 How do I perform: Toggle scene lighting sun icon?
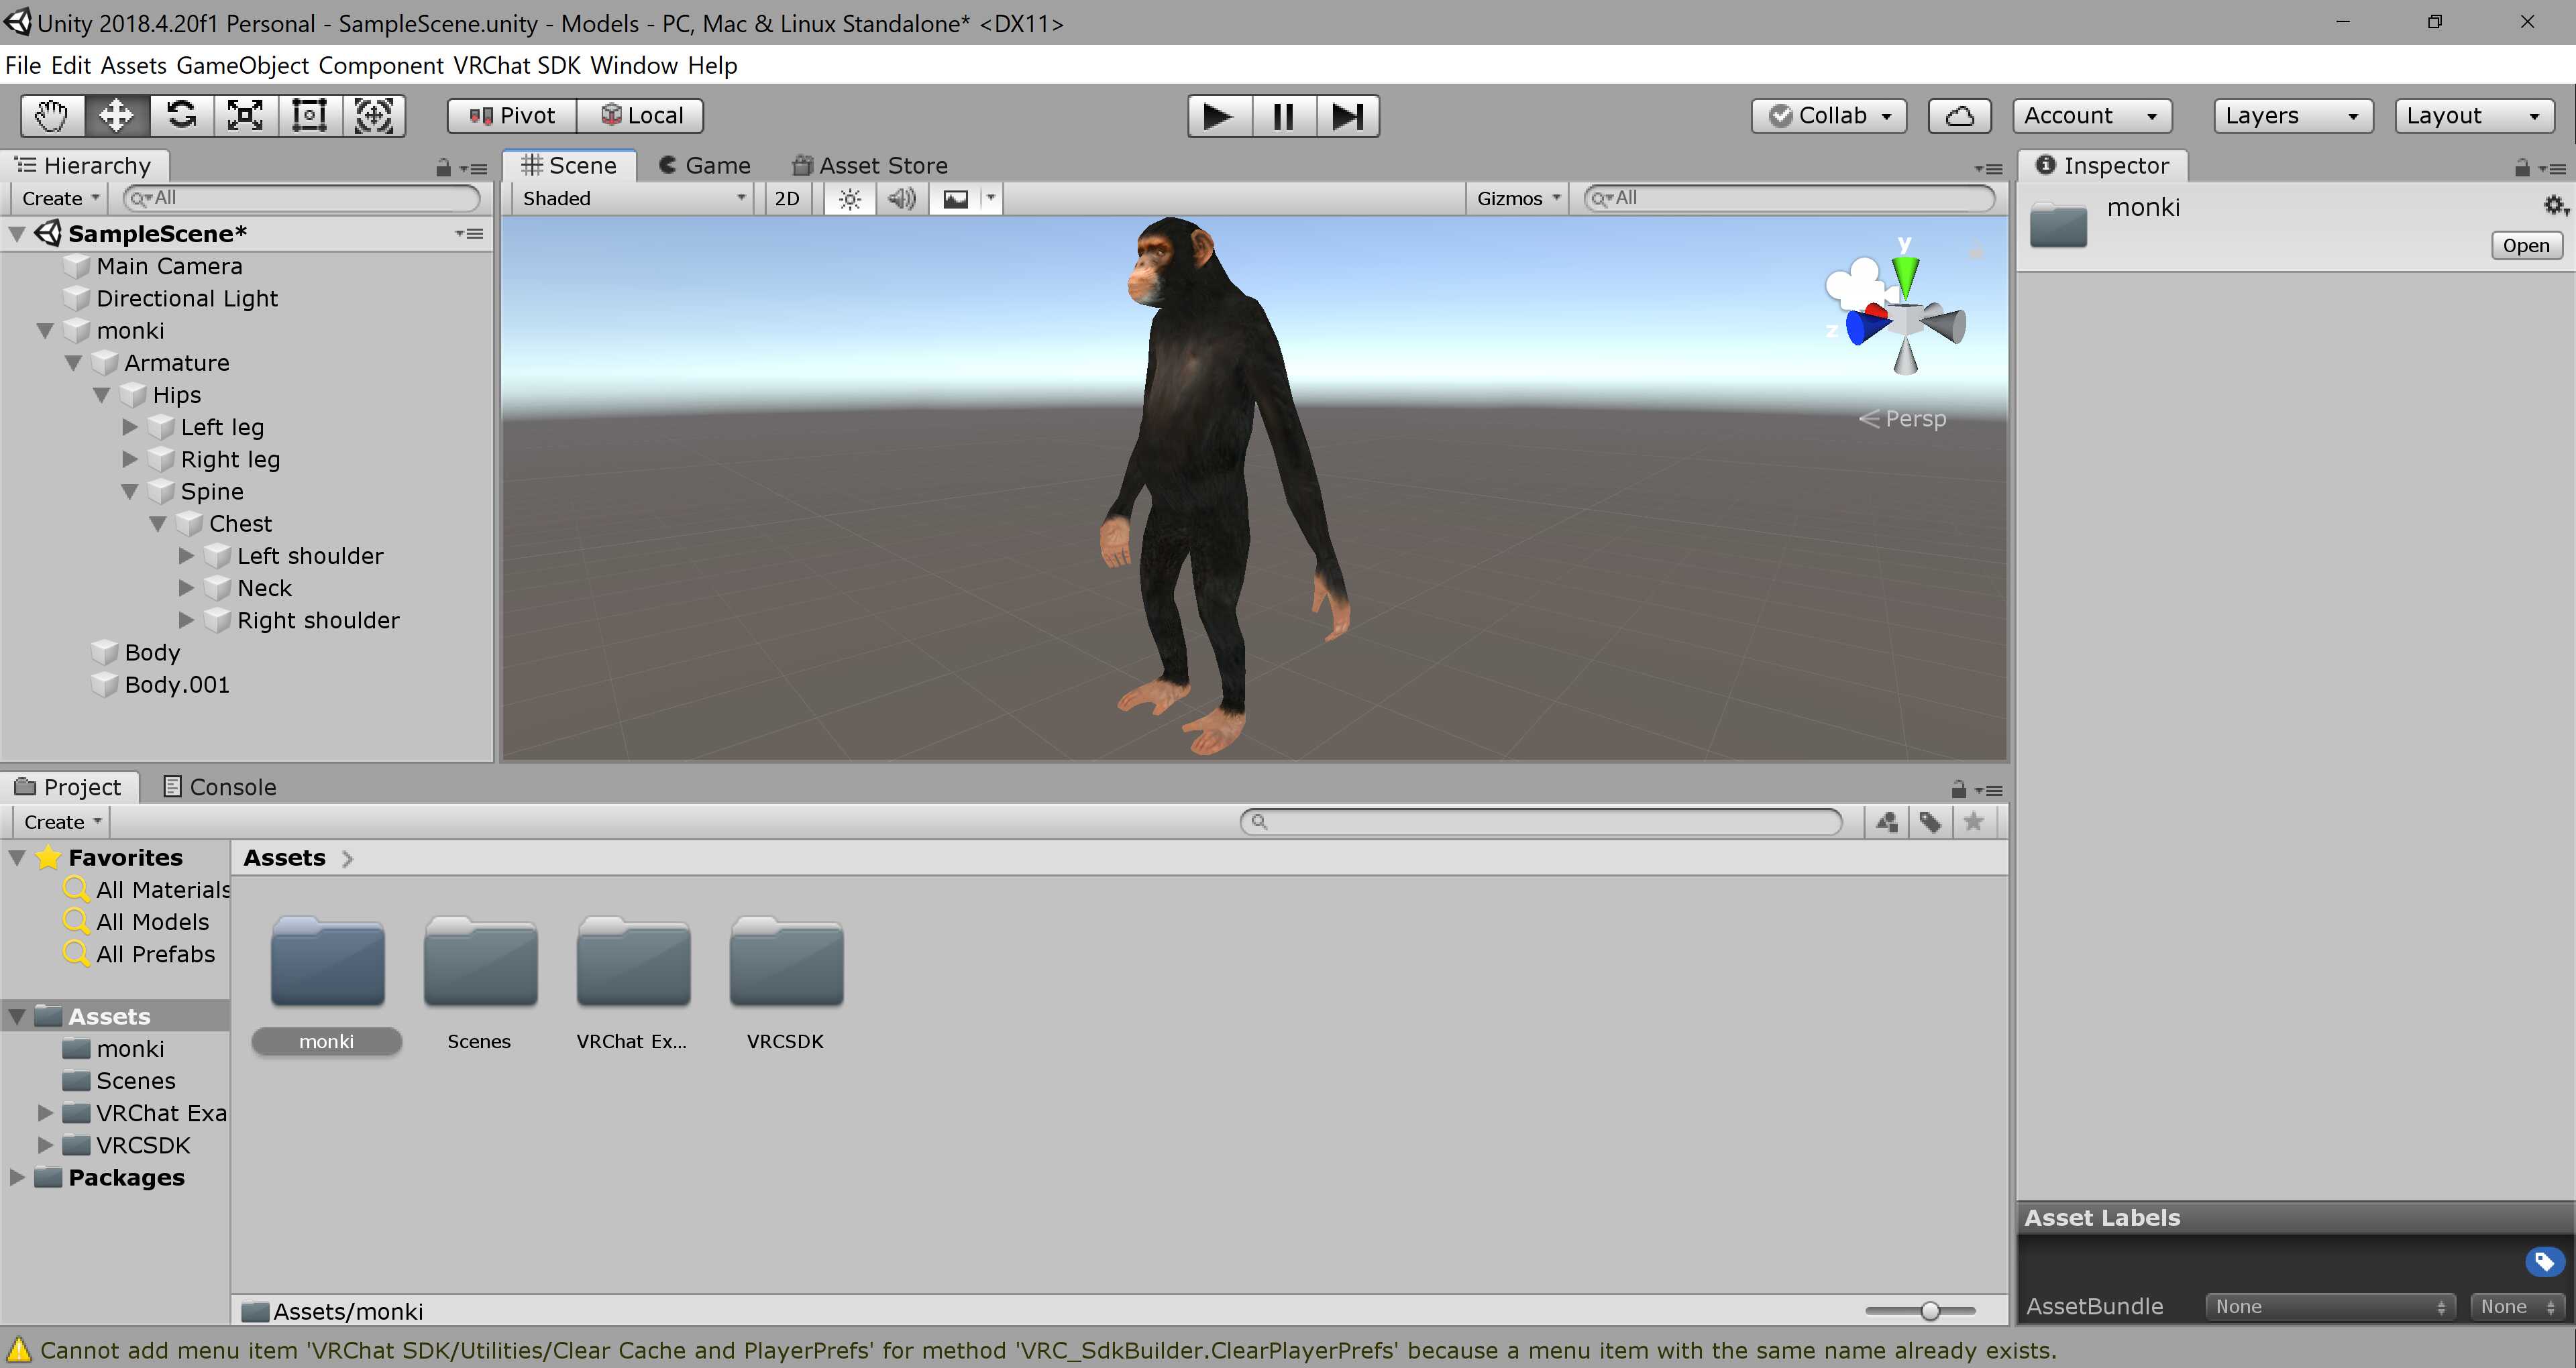coord(849,198)
